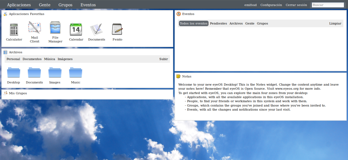Switch to the Grupos events filter

[262, 23]
